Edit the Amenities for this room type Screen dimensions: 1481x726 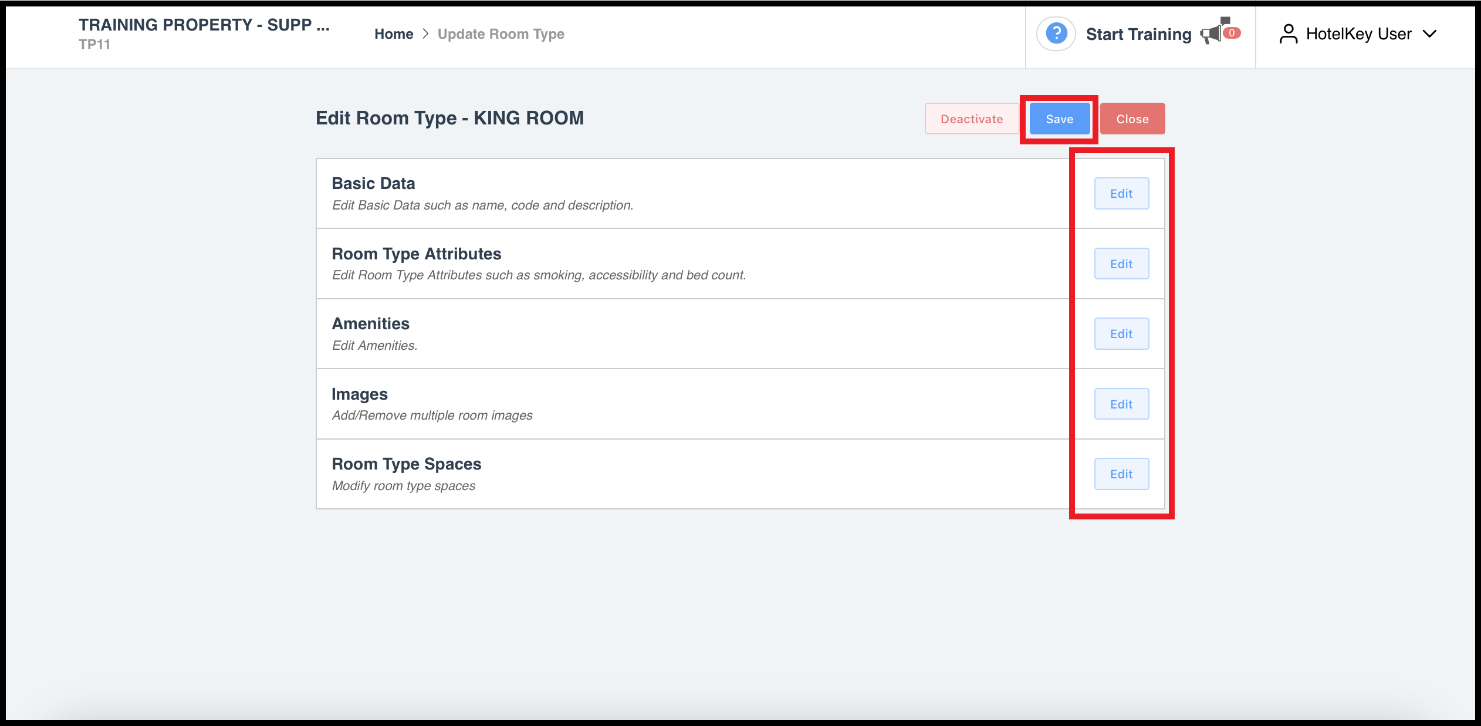point(1121,333)
